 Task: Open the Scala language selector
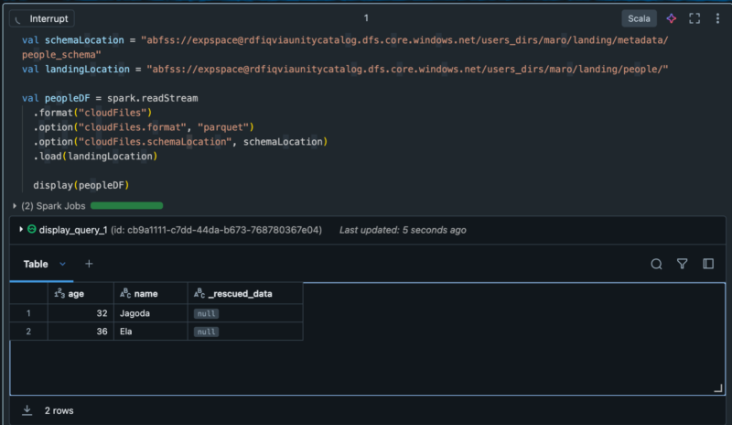639,18
